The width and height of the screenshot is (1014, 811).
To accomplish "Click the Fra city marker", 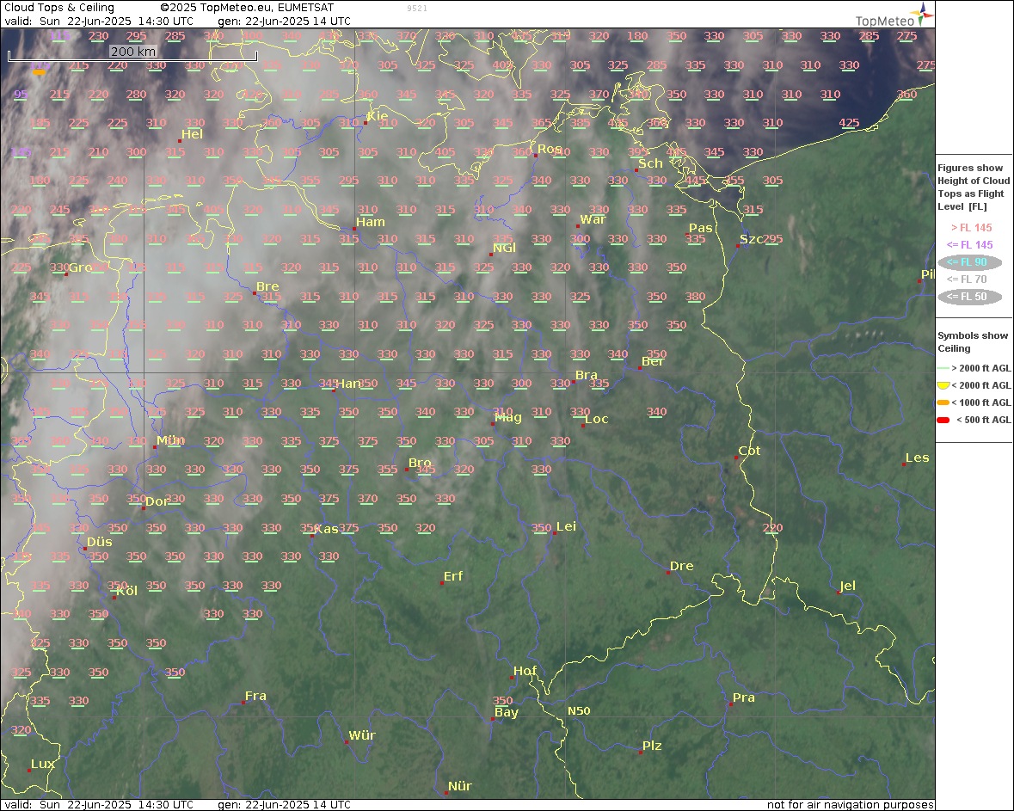I will (243, 703).
